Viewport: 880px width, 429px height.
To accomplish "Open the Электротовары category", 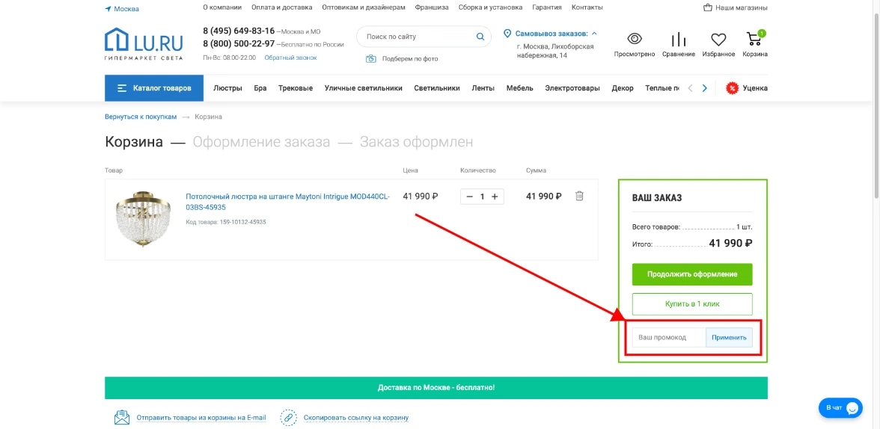I will pos(572,88).
